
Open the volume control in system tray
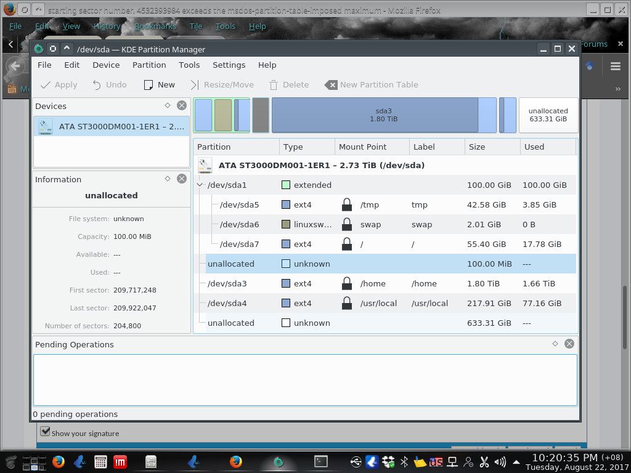pyautogui.click(x=500, y=461)
